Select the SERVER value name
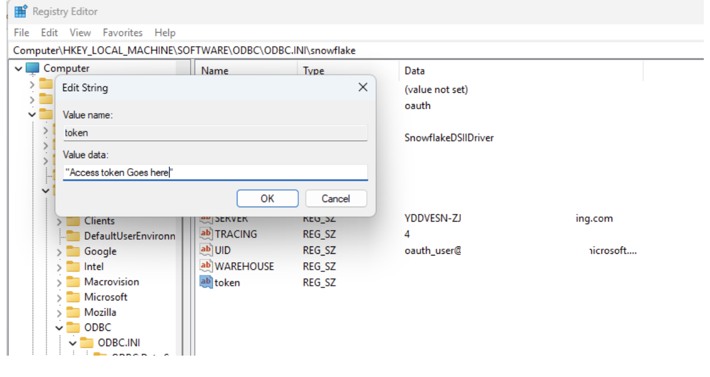 tap(231, 218)
